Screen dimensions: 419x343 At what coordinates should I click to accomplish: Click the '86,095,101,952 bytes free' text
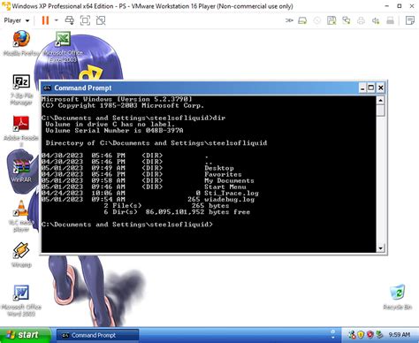(198, 212)
